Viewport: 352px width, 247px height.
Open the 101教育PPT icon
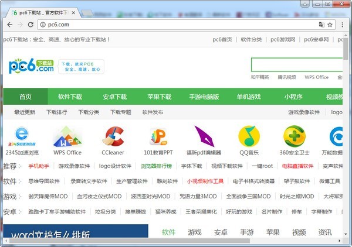[158, 136]
